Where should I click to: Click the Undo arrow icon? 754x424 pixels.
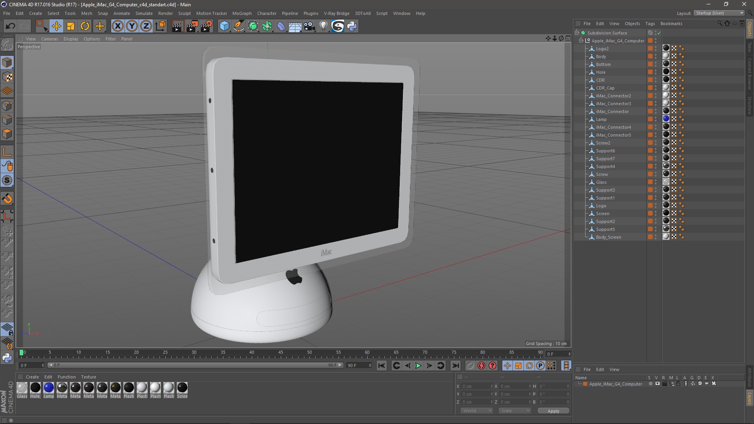(10, 26)
